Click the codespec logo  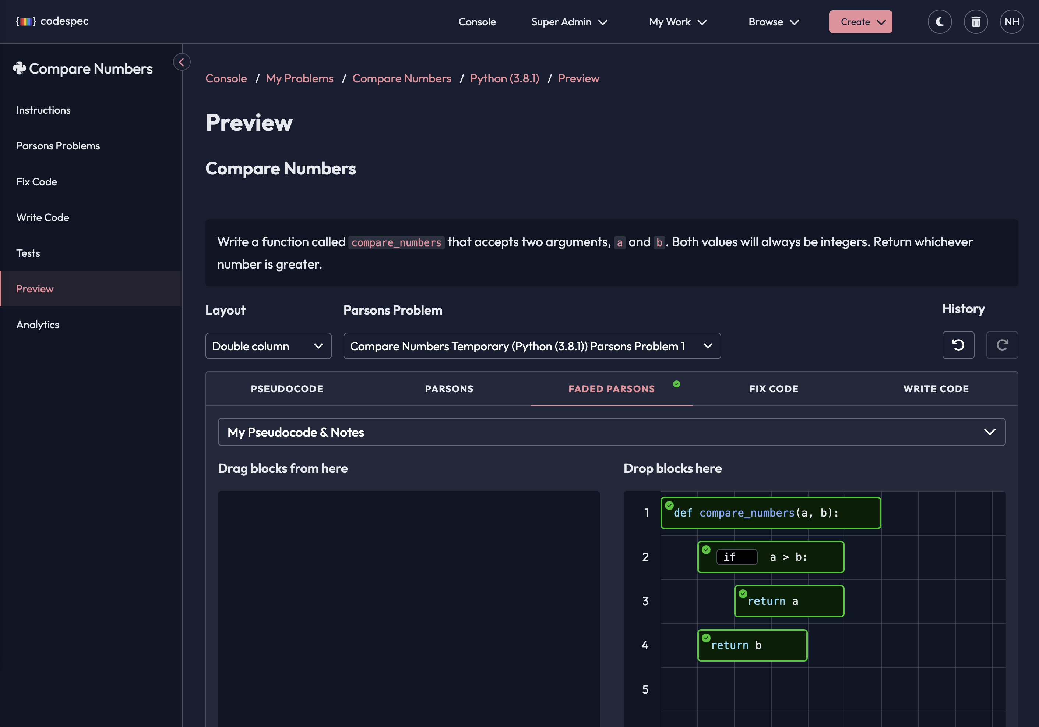tap(52, 21)
